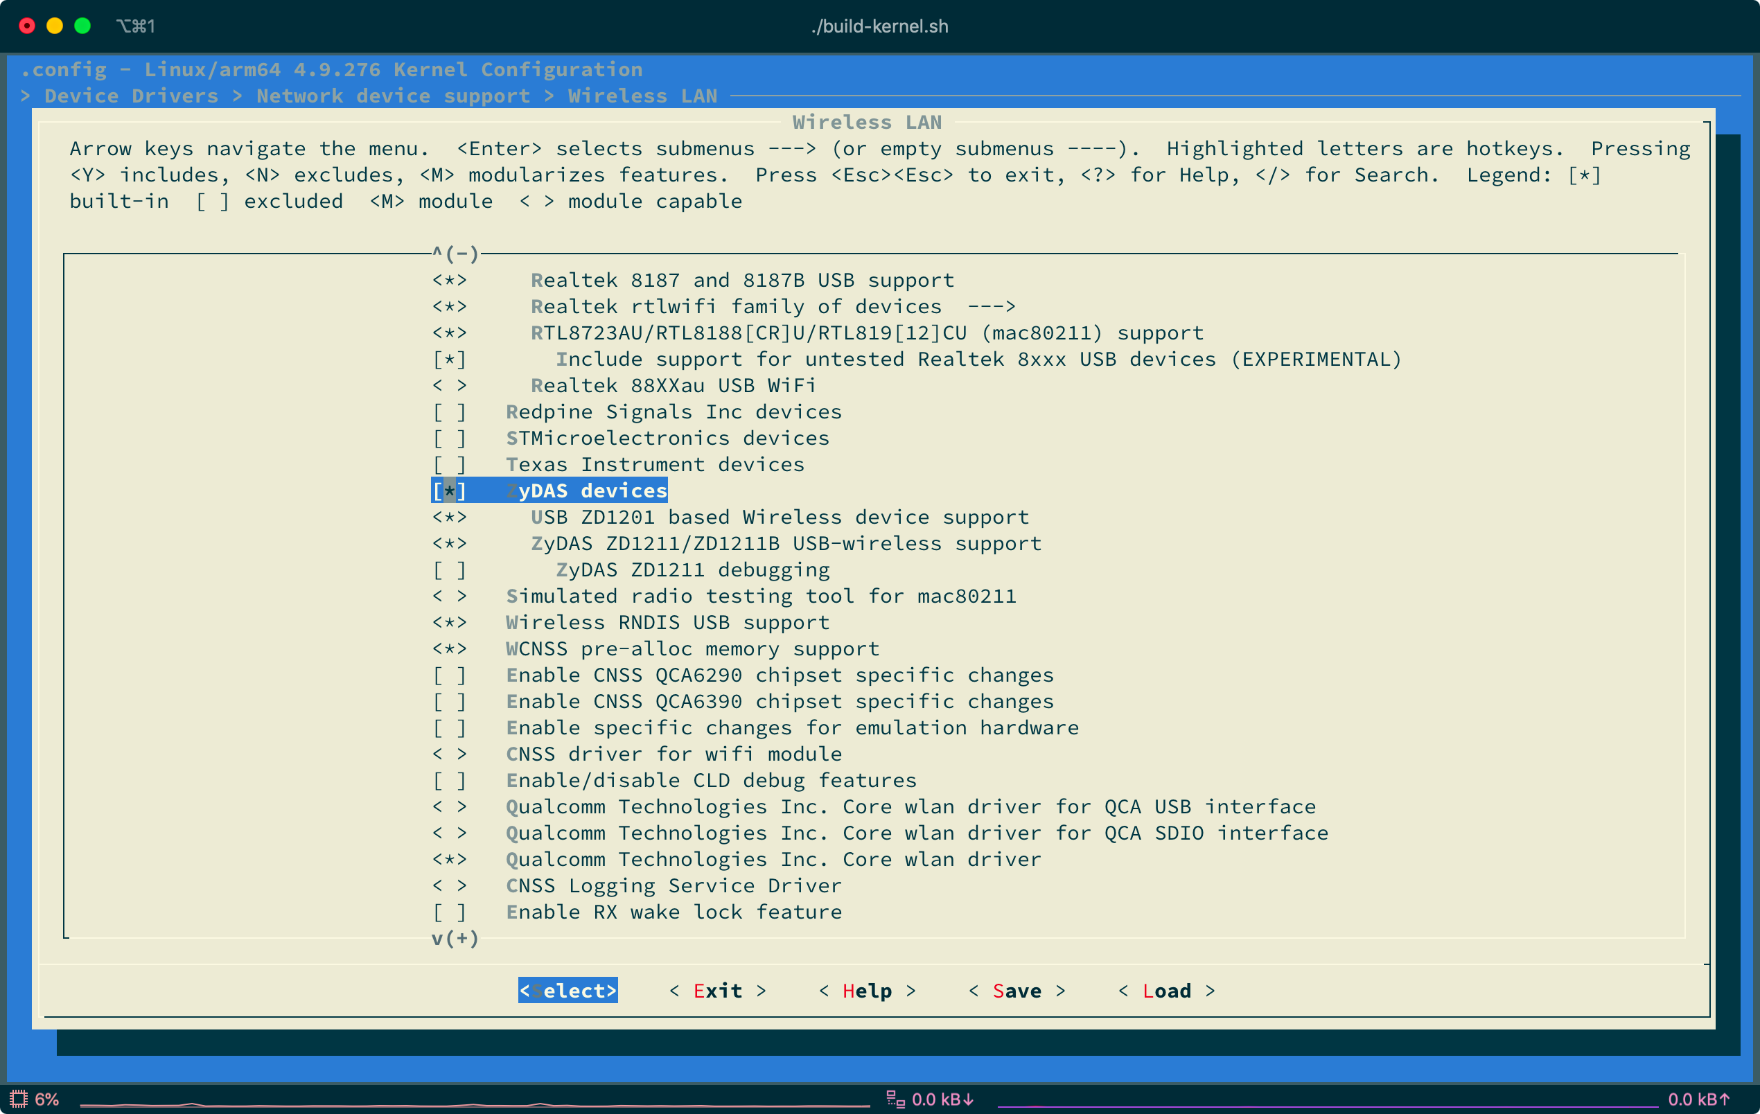Toggle Realtek 88XXau USB WiFi module state
Screen dimensions: 1760x1114
click(x=450, y=385)
